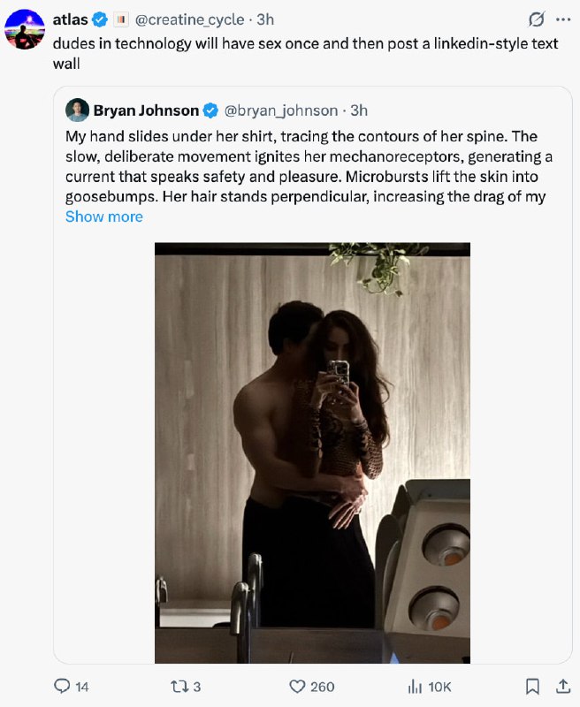
Task: Expand quoted post with Show more
Action: 103,217
